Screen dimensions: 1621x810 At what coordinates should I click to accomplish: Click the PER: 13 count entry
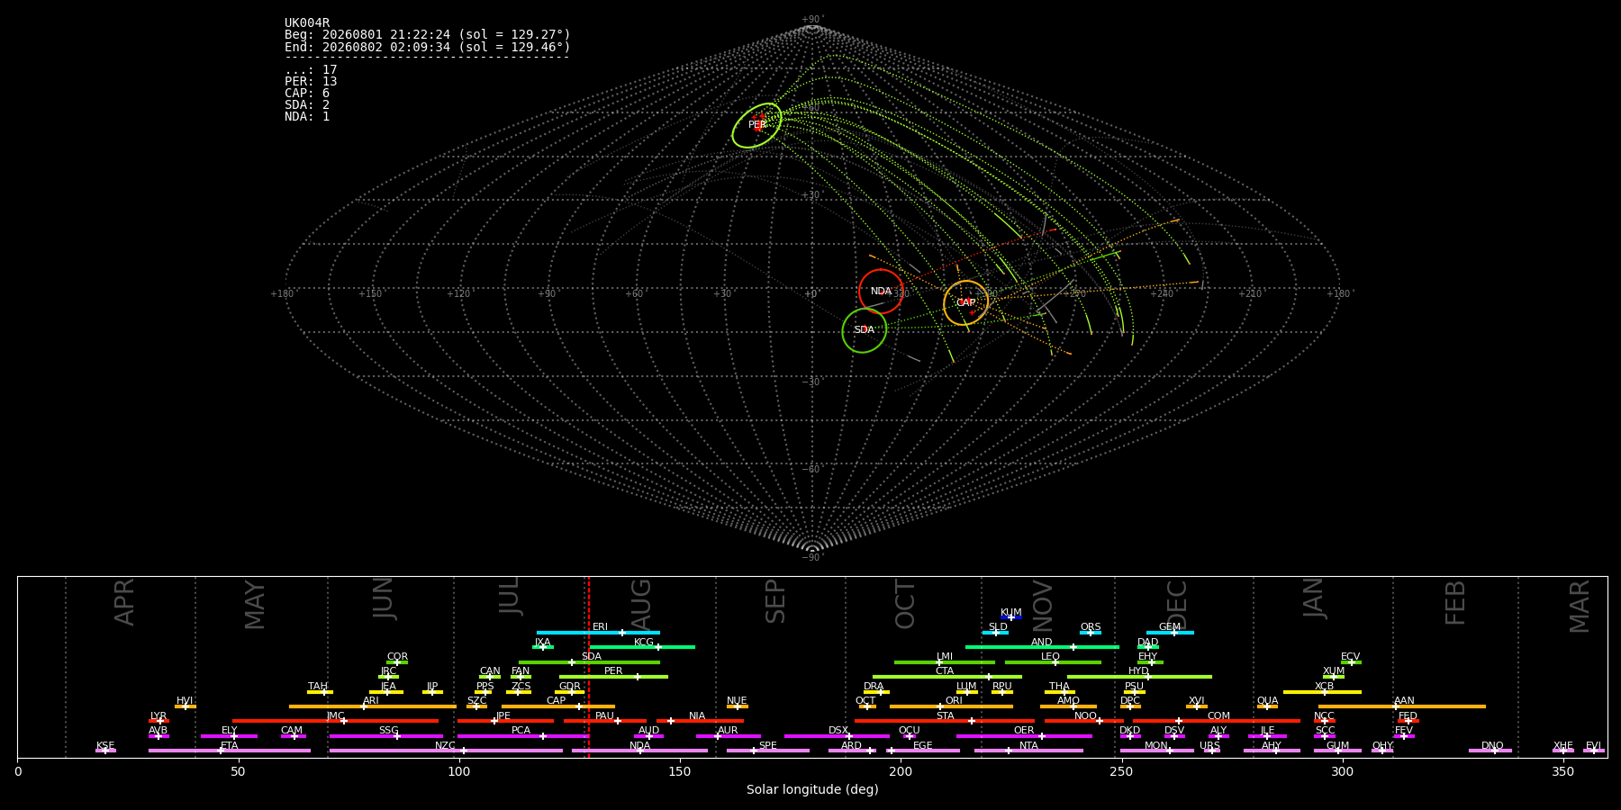[311, 82]
